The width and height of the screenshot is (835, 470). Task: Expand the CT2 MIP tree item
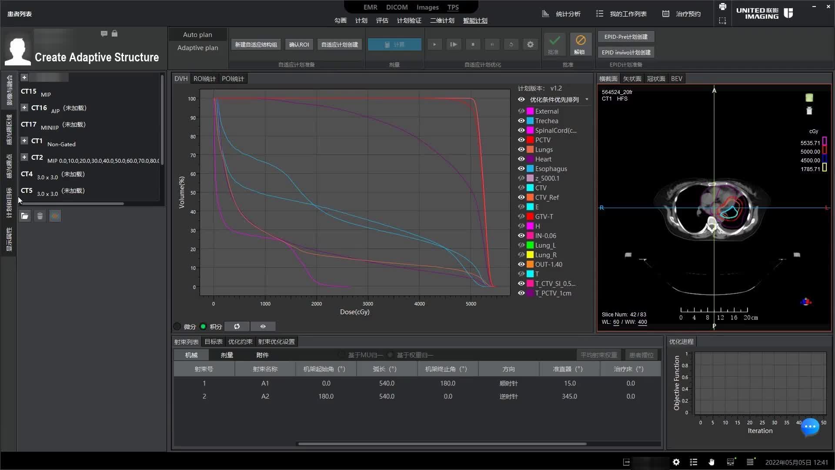click(x=24, y=157)
